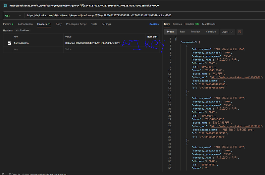265x175 pixels.
Task: Open the place.map.kakao.com/16903886 link
Action: click(237, 77)
